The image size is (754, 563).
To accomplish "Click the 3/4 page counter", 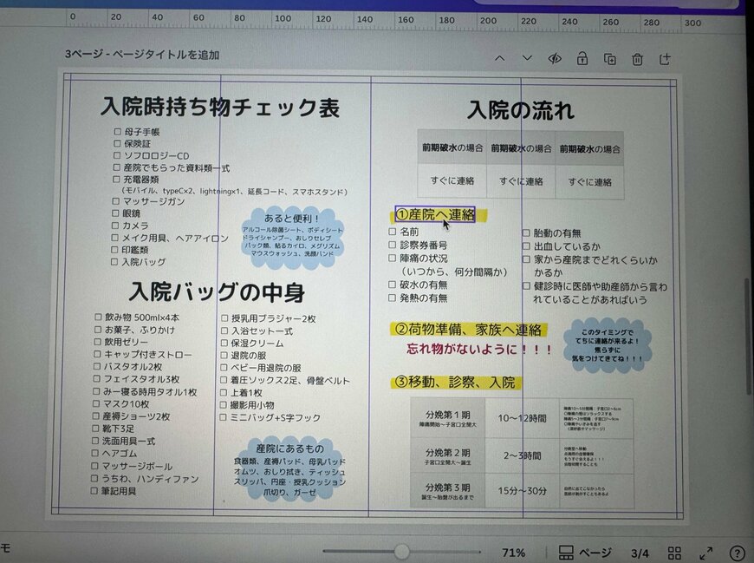I will point(640,553).
